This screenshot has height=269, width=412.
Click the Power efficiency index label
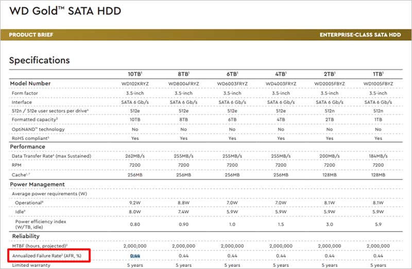(x=41, y=224)
